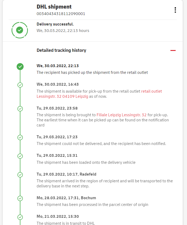Collapse the detailed tracking history section

[173, 50]
